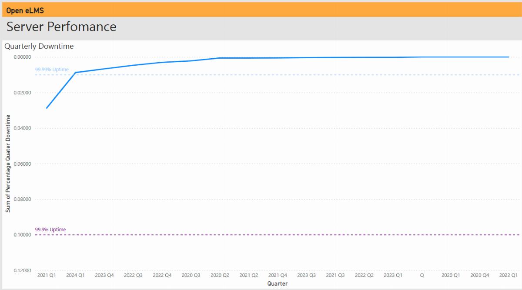
Task: Select the 2021 Q3 axis label
Action: [335, 276]
